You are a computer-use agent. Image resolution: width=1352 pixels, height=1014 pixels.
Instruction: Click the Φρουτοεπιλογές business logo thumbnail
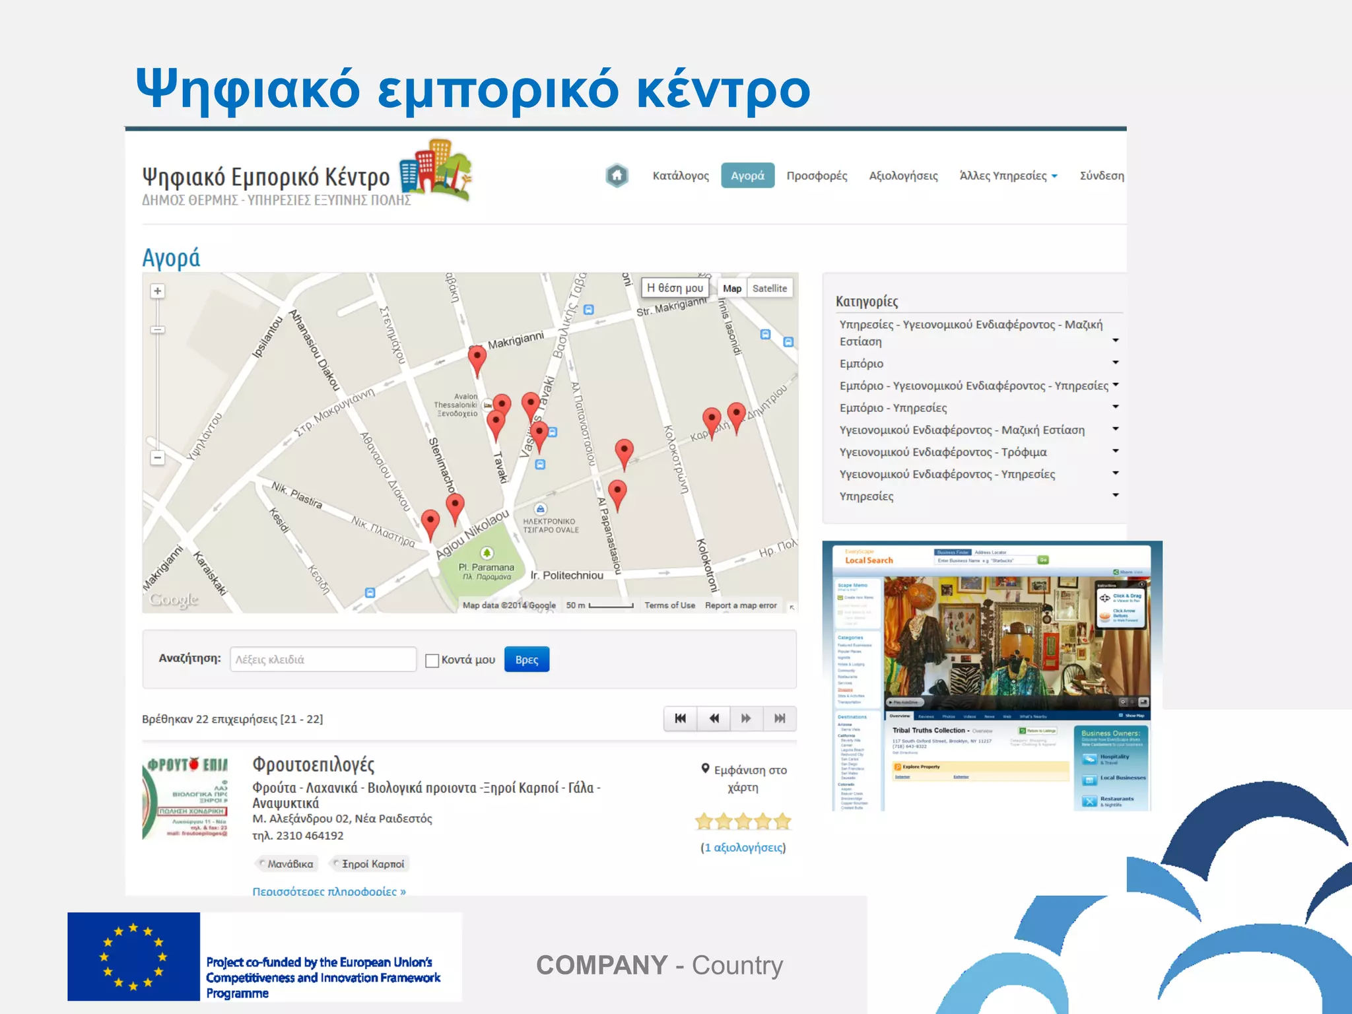tap(185, 798)
